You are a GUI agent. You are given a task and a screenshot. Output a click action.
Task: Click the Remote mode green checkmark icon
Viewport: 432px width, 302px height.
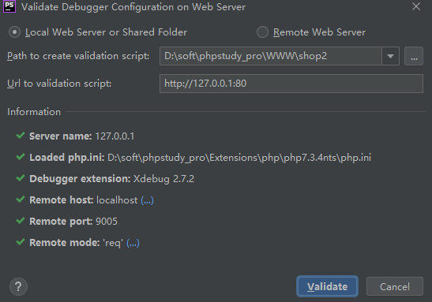click(21, 242)
